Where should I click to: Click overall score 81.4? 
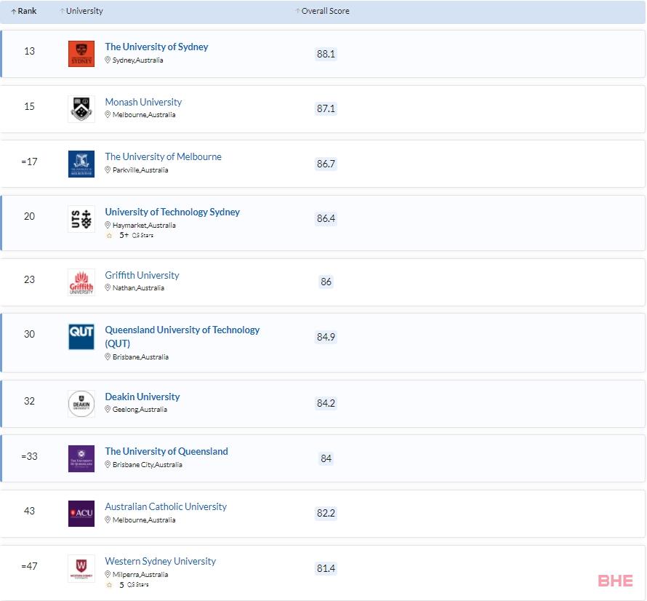coord(326,569)
